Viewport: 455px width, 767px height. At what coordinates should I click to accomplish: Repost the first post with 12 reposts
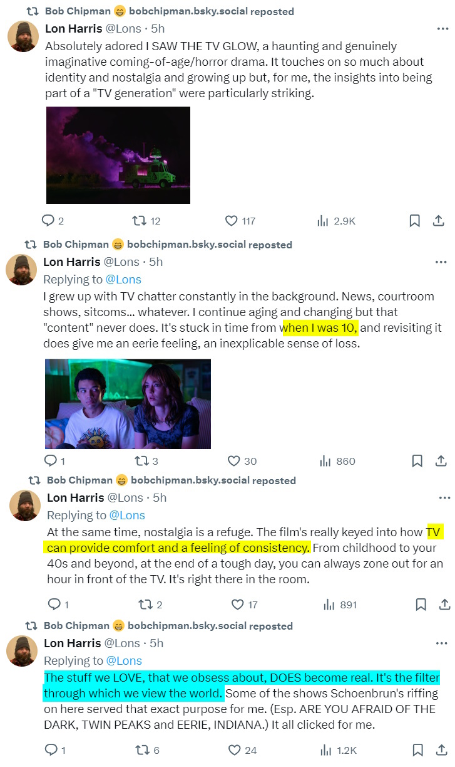pyautogui.click(x=139, y=221)
